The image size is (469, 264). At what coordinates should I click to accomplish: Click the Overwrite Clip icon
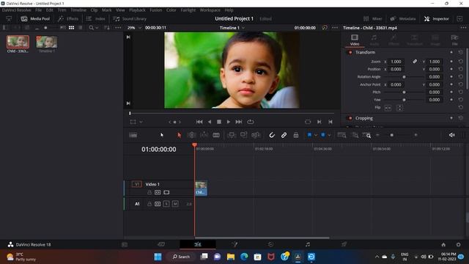[x=243, y=135]
